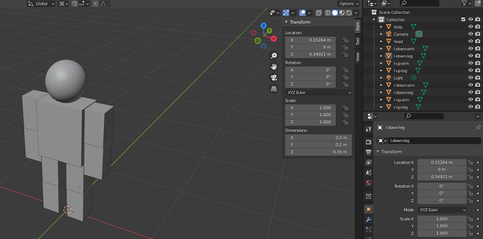483x239 pixels.
Task: Open the Global transform orientation dropdown
Action: tap(41, 4)
